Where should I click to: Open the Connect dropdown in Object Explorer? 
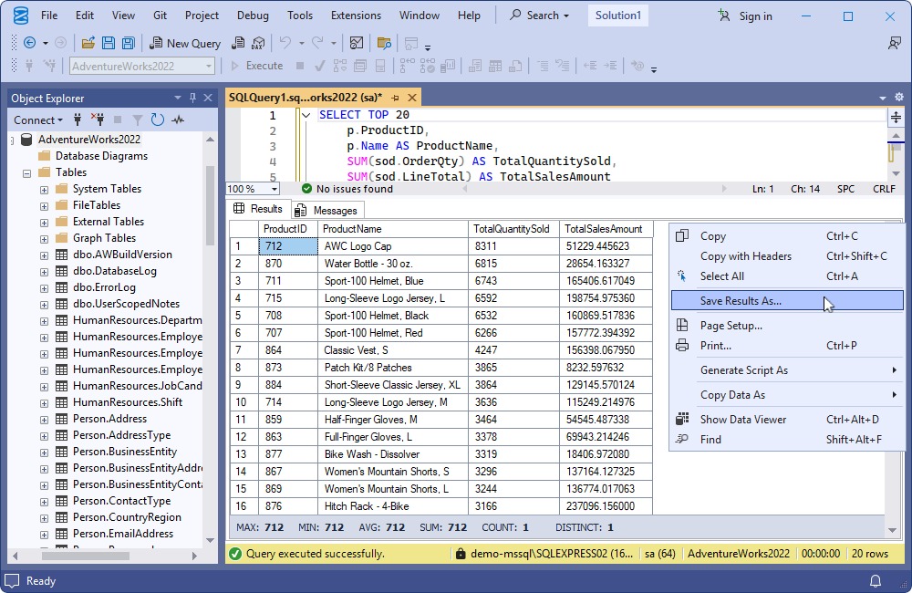(37, 120)
